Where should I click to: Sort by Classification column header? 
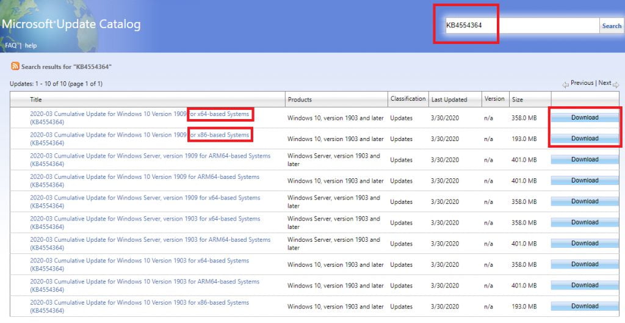pyautogui.click(x=408, y=98)
